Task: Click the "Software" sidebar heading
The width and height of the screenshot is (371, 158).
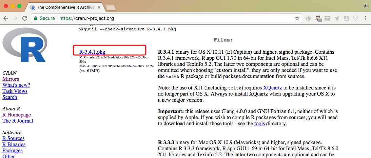Action: 12,133
